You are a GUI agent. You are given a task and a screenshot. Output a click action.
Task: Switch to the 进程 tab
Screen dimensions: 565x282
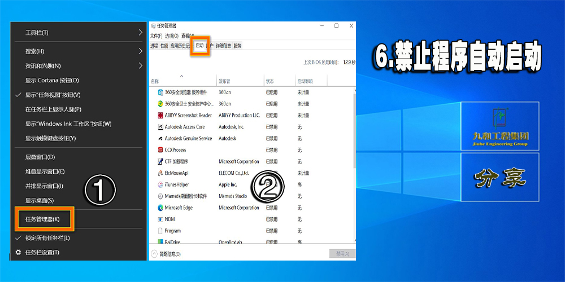point(154,46)
